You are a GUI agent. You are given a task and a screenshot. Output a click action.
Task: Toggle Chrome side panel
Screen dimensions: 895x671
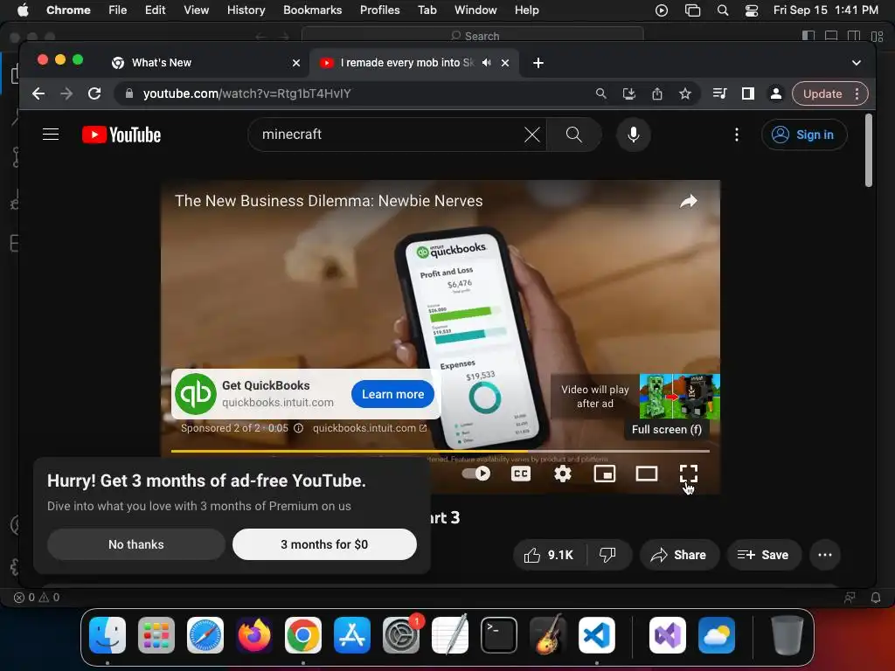(x=748, y=93)
